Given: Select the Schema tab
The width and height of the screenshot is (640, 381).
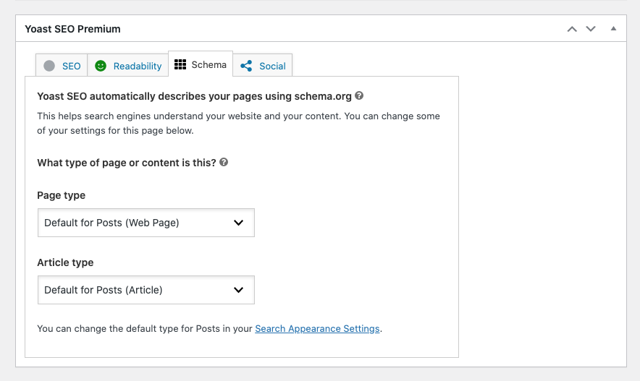Looking at the screenshot, I should 201,64.
